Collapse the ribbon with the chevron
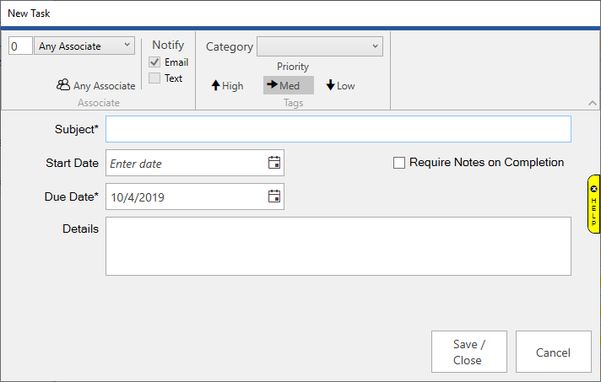The height and width of the screenshot is (382, 601). [593, 103]
